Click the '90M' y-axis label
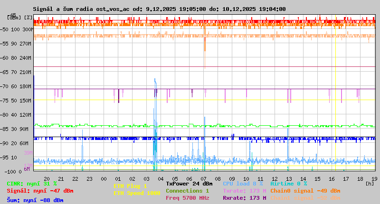The height and width of the screenshot is (204, 380). [x=24, y=129]
